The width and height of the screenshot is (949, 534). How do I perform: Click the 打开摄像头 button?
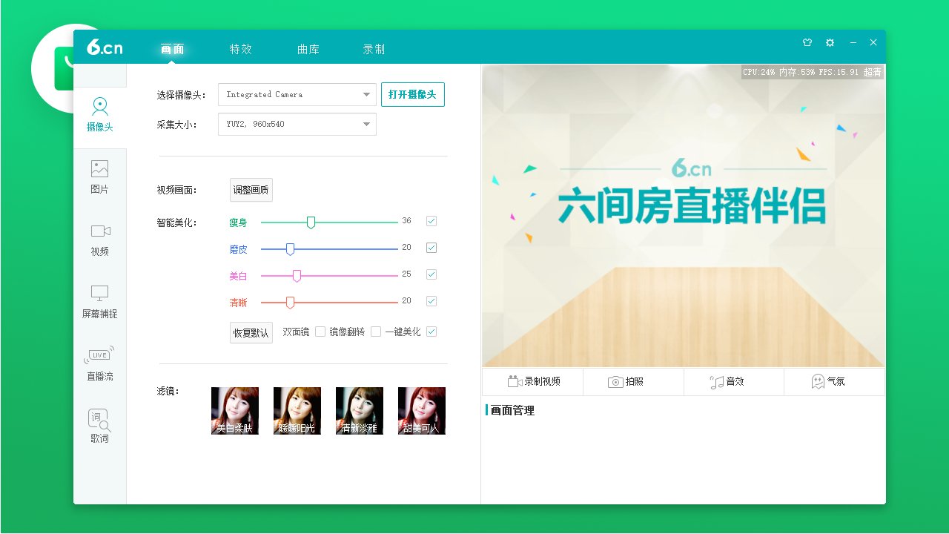click(x=413, y=94)
